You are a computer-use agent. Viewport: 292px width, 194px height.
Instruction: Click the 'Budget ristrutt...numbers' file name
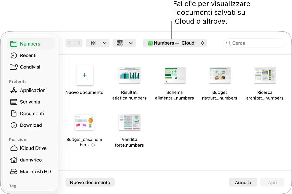pos(220,95)
